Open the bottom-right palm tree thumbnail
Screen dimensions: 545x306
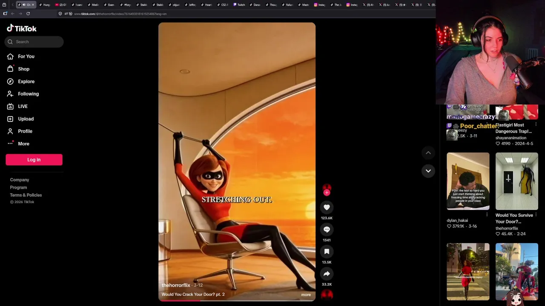pos(516,272)
